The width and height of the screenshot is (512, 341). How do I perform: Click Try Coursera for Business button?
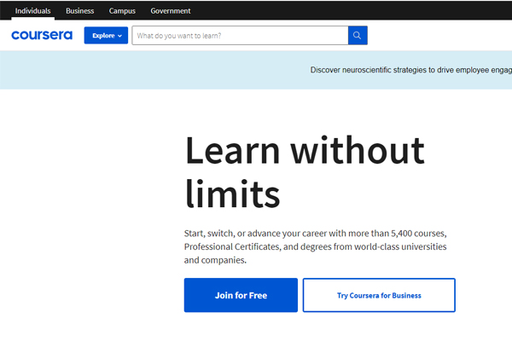tap(379, 296)
